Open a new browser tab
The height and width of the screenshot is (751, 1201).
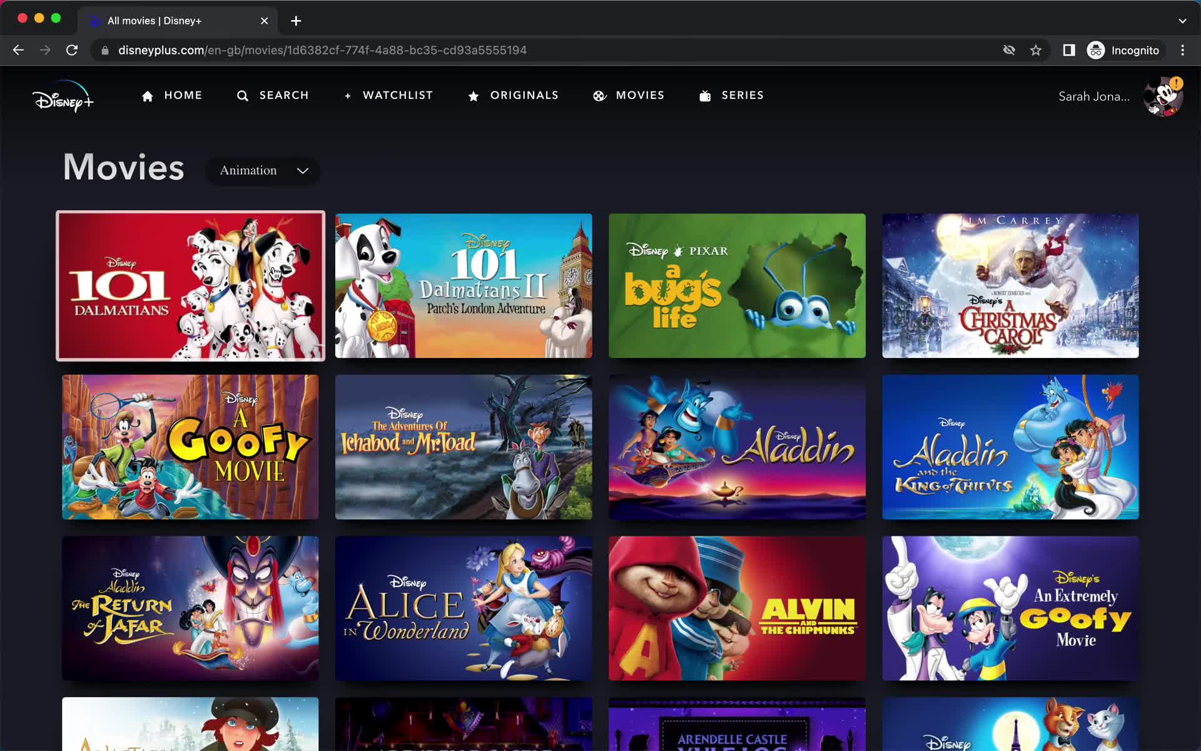coord(296,21)
